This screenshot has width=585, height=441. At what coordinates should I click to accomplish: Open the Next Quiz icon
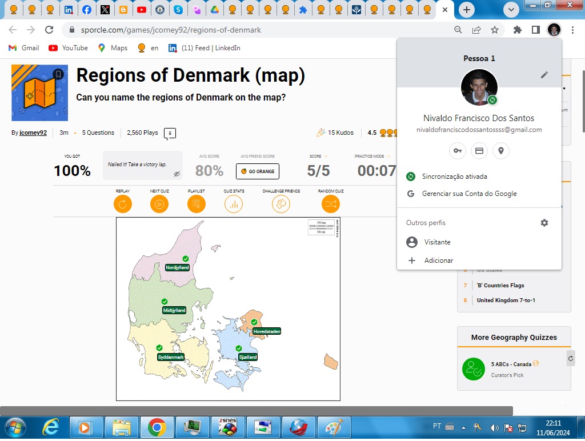(159, 203)
